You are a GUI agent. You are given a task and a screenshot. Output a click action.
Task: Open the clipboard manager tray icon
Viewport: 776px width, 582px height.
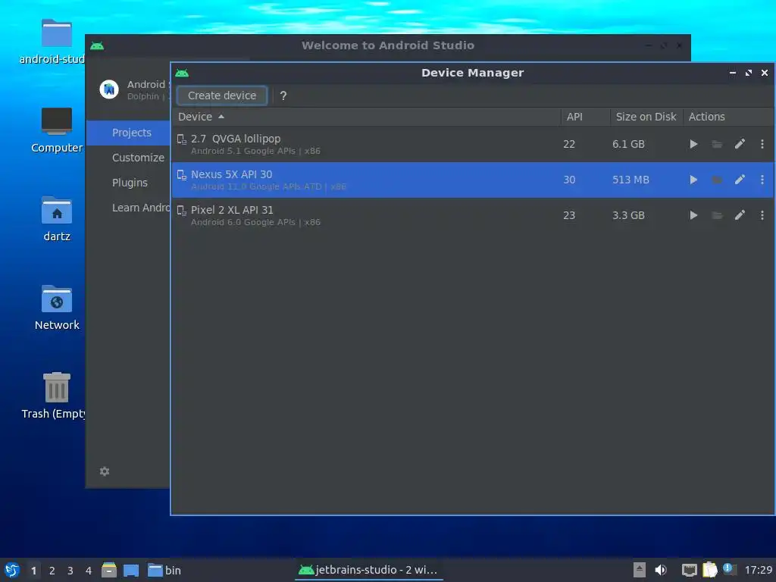(x=709, y=570)
